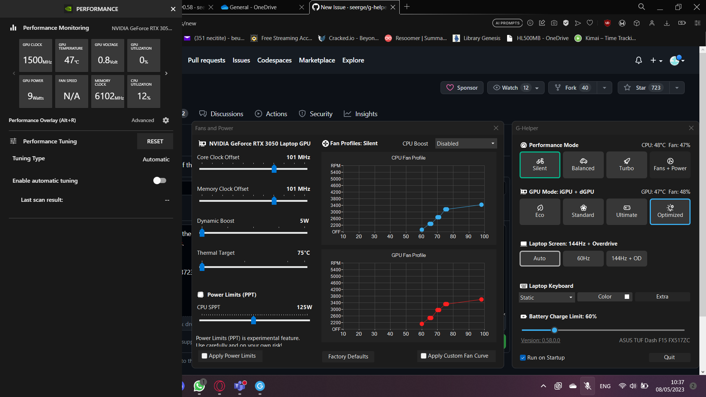Open the Insights tab
706x397 pixels.
(x=360, y=114)
